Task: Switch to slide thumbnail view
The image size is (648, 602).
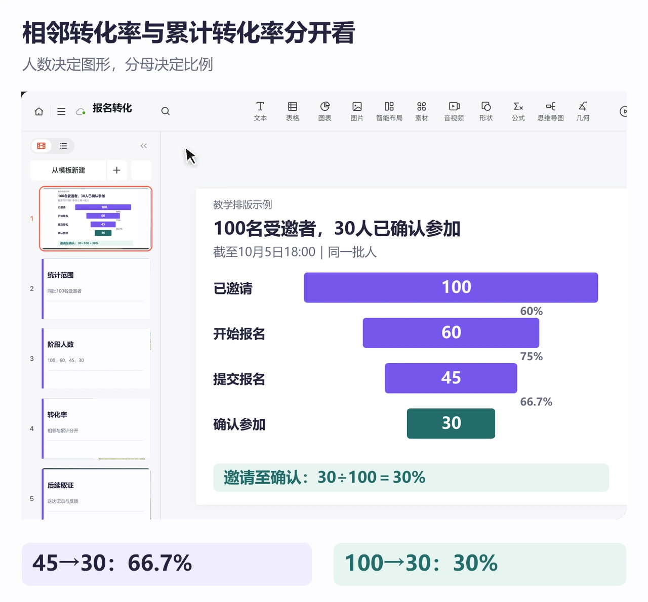Action: (x=42, y=146)
